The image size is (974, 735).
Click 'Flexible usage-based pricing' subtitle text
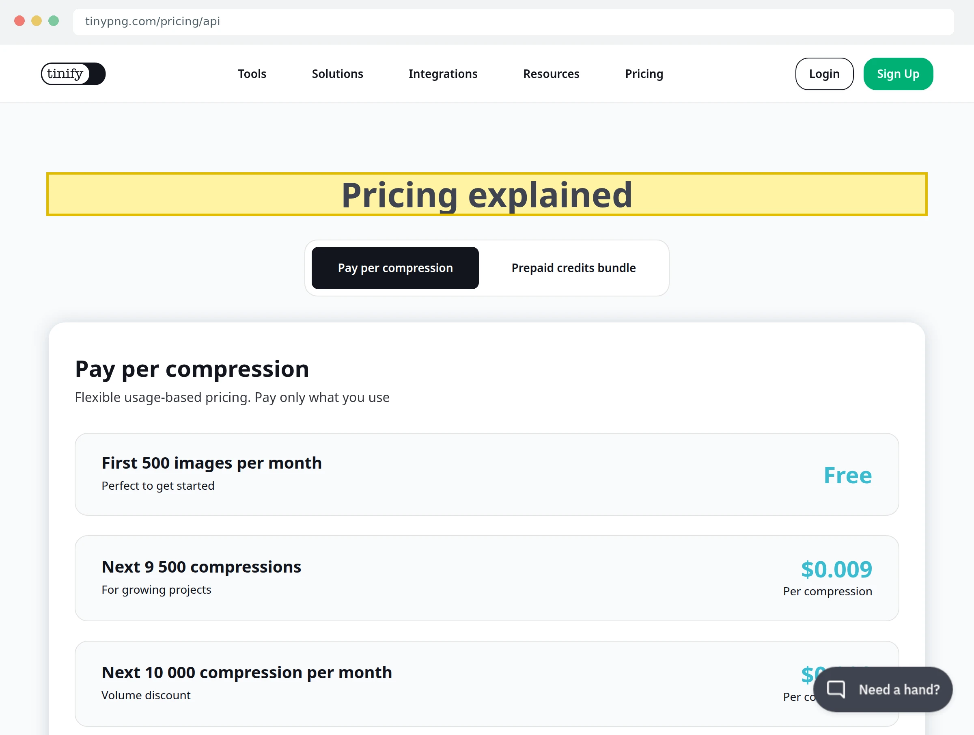pyautogui.click(x=232, y=398)
